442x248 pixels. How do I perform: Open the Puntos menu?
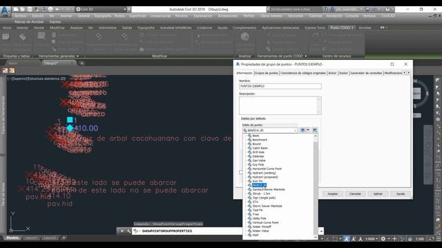coord(119,16)
